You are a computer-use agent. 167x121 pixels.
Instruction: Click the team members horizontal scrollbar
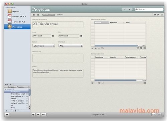[116, 46]
